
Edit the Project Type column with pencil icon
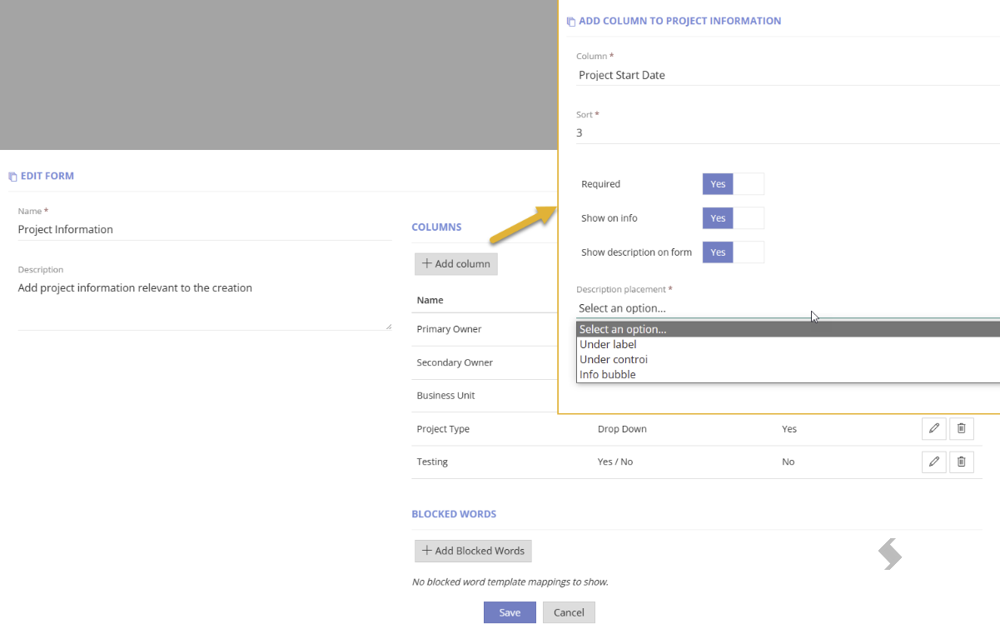click(x=934, y=428)
